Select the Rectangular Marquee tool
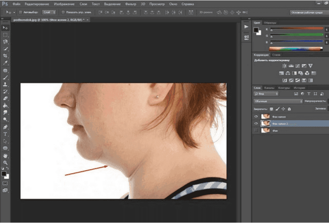The image size is (329, 223). 5,35
